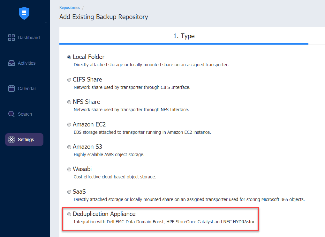
Task: Click the Activities inbox tray icon
Action: coord(11,63)
